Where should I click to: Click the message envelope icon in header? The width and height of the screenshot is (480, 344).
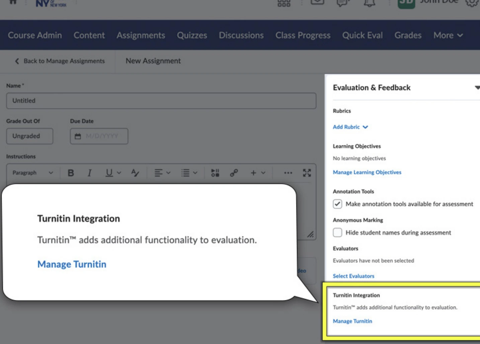pyautogui.click(x=317, y=2)
